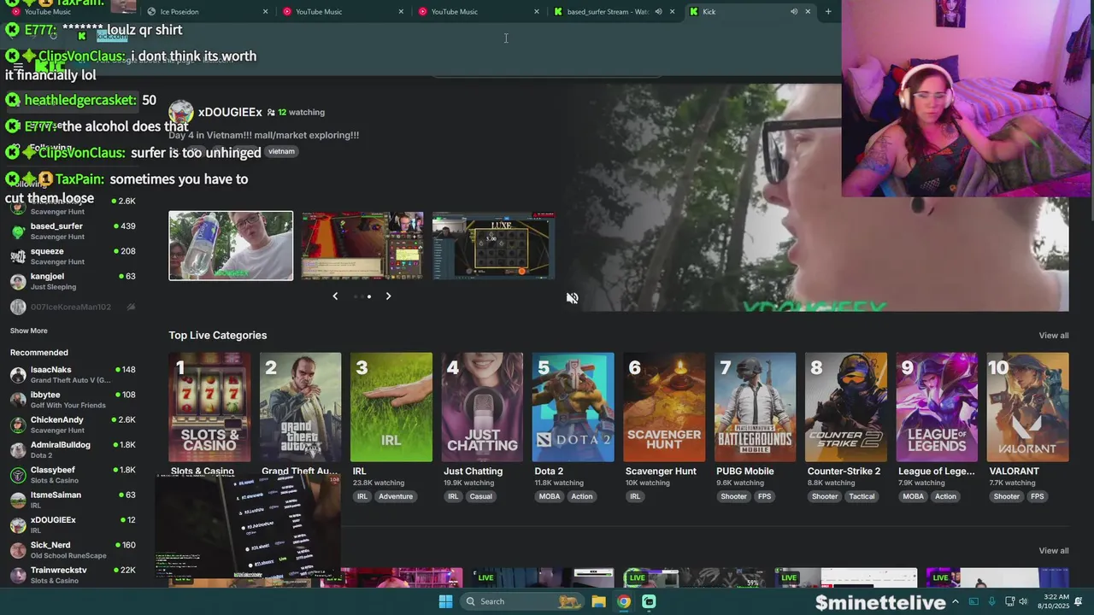Open Just Chatting category card
The width and height of the screenshot is (1094, 615).
[482, 407]
